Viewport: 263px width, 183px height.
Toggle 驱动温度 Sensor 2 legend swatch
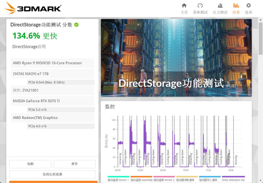pyautogui.click(x=164, y=177)
